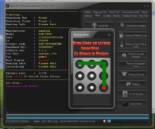
Task: Click the time stamp in the status bar
Action: 17,121
